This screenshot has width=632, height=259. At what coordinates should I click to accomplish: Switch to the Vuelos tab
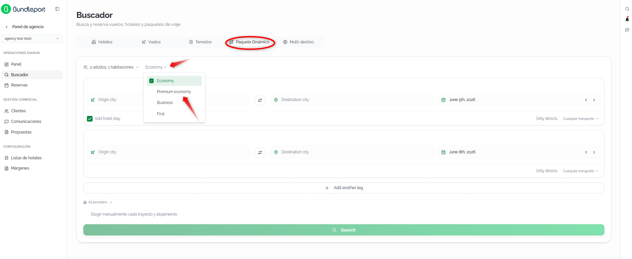tap(151, 42)
